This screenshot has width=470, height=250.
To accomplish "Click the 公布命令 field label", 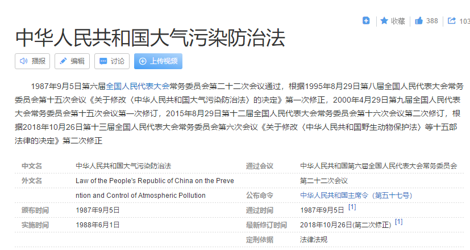I will click(x=260, y=195).
